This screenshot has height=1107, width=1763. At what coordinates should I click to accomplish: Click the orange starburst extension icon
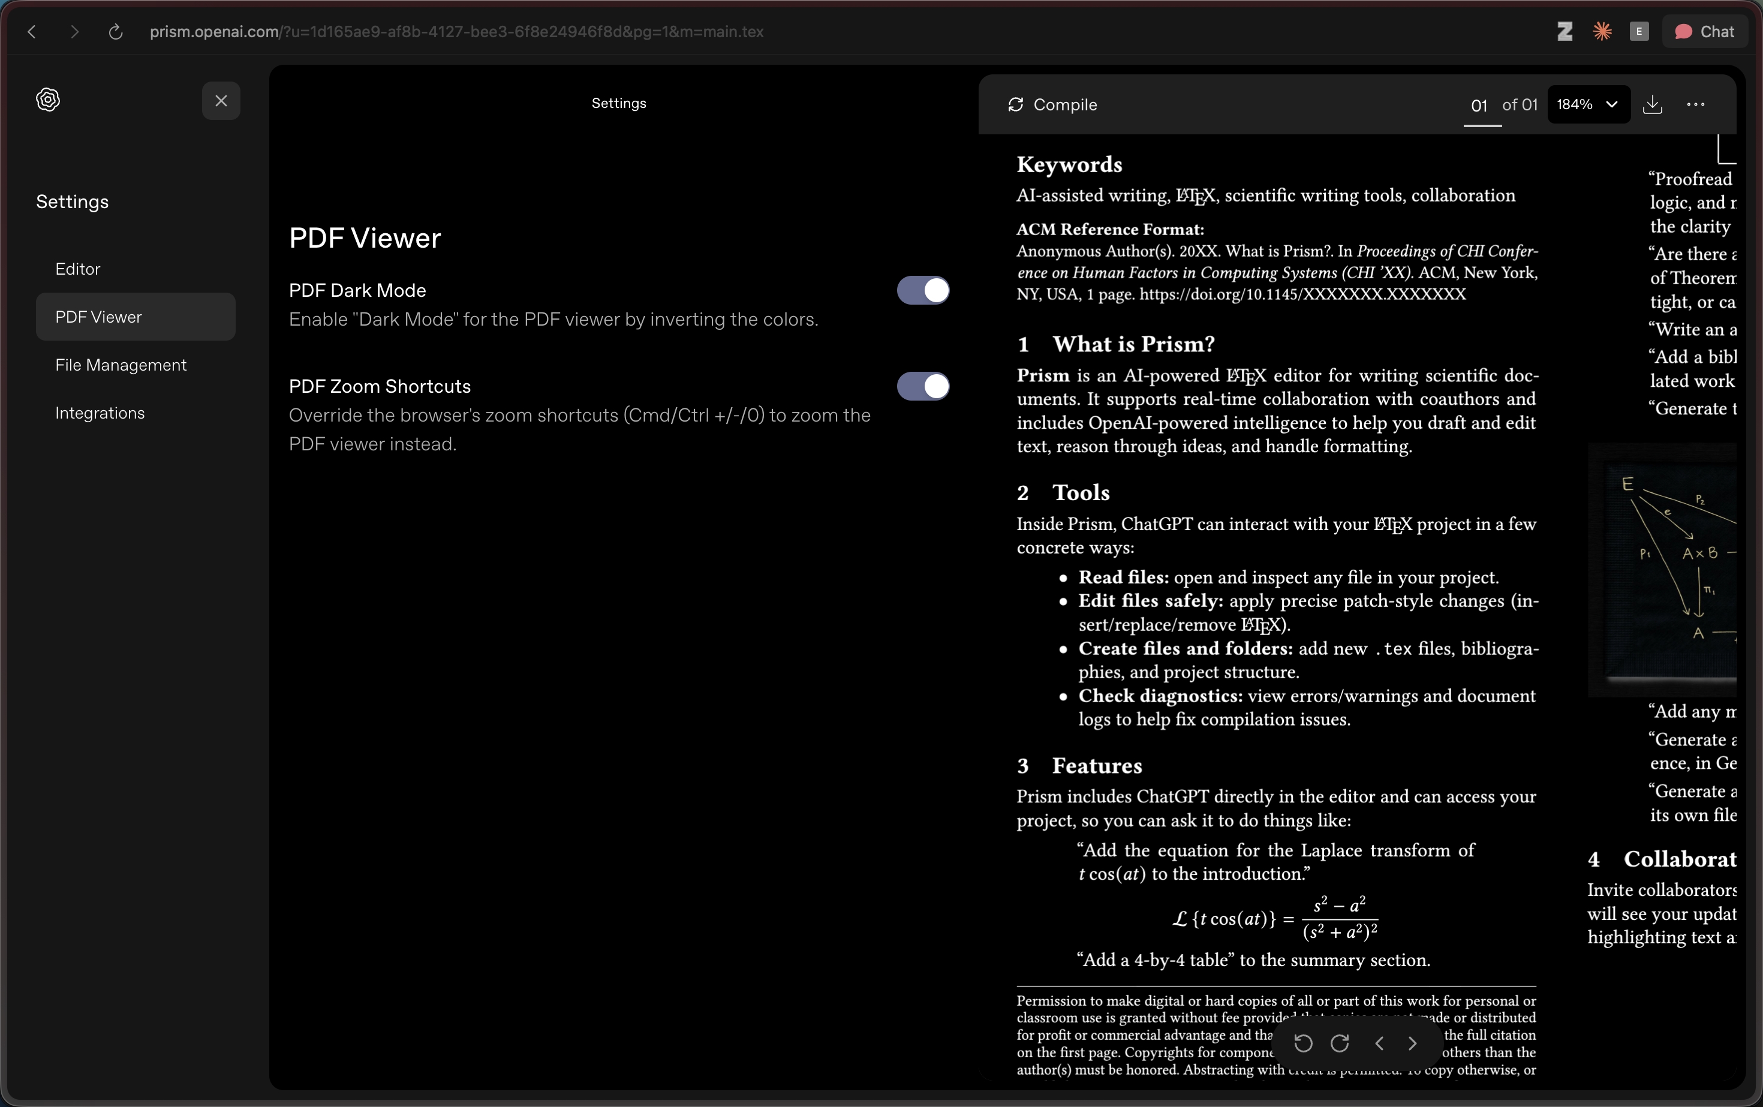(1602, 31)
